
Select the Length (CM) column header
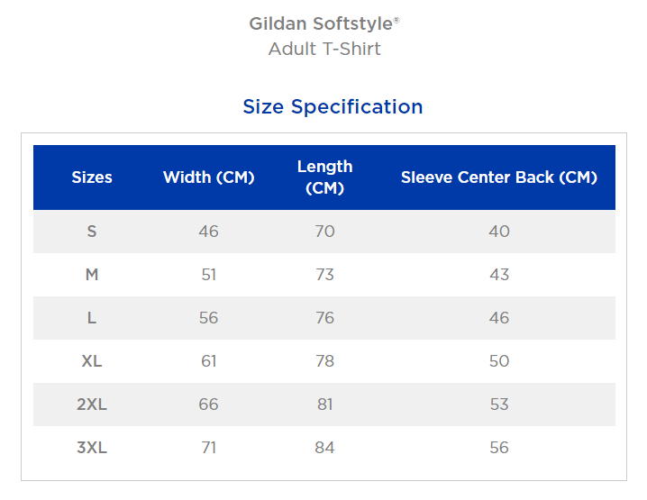pos(324,177)
